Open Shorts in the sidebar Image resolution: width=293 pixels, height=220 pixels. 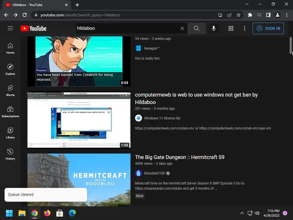10,91
